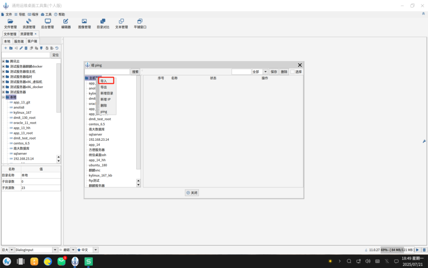
Task: Open 资源管理 in the top toolbar
Action: click(x=29, y=24)
